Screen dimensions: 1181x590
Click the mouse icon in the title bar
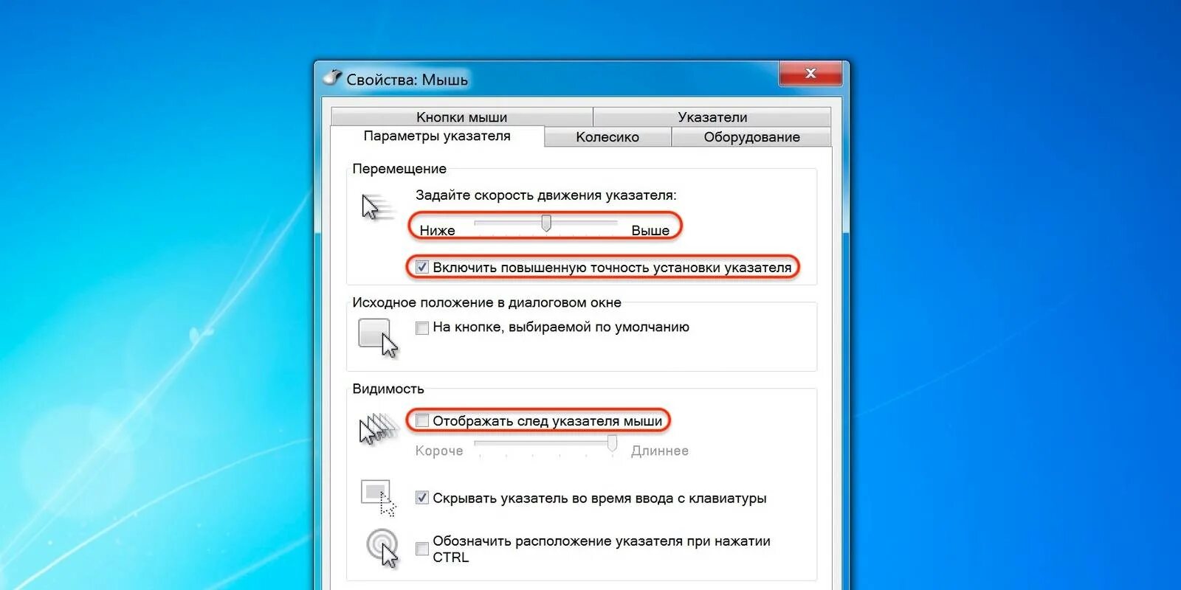pyautogui.click(x=333, y=77)
